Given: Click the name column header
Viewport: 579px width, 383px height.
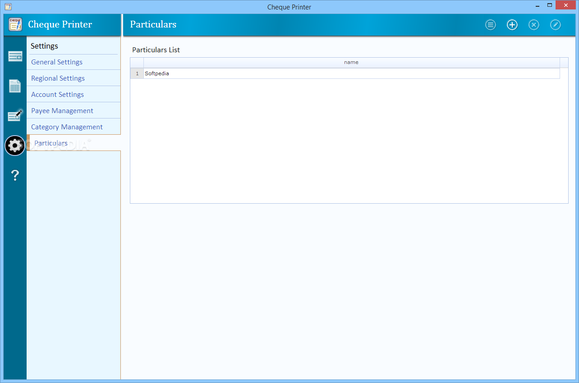Looking at the screenshot, I should [352, 63].
